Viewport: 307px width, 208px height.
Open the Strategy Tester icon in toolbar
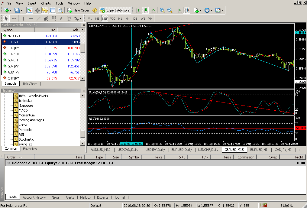tap(60, 10)
